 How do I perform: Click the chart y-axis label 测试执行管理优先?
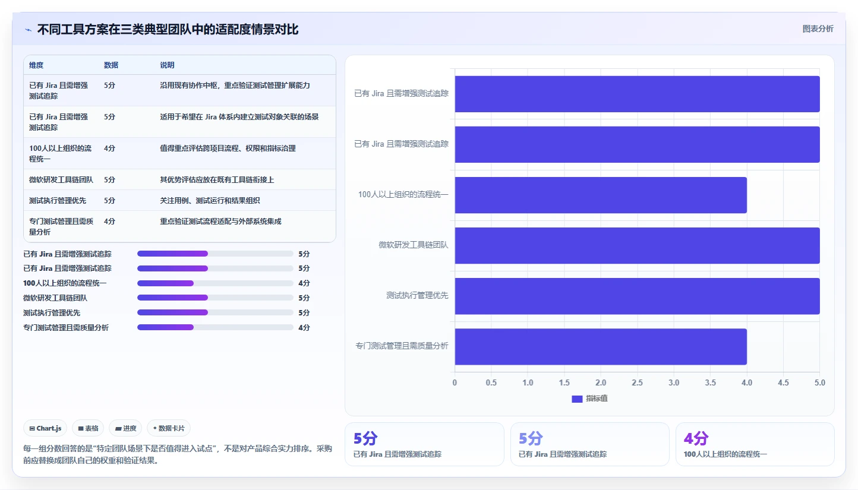pos(417,295)
